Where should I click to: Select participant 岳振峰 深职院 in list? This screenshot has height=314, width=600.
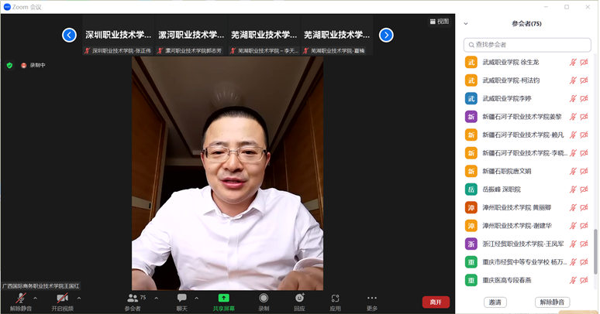click(502, 189)
